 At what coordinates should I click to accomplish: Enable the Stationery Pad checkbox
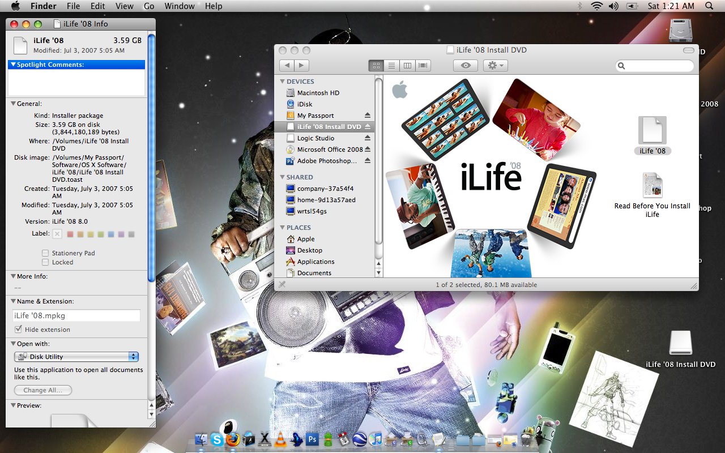[x=45, y=253]
